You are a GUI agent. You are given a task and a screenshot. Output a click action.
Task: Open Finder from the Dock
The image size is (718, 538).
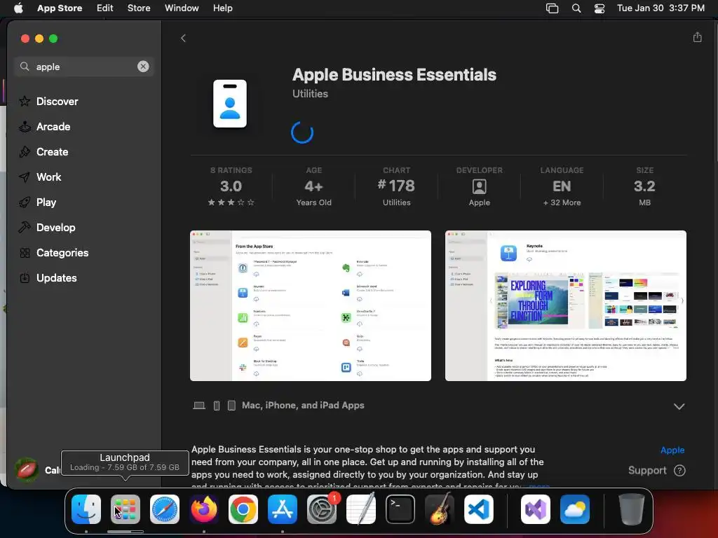pyautogui.click(x=86, y=509)
